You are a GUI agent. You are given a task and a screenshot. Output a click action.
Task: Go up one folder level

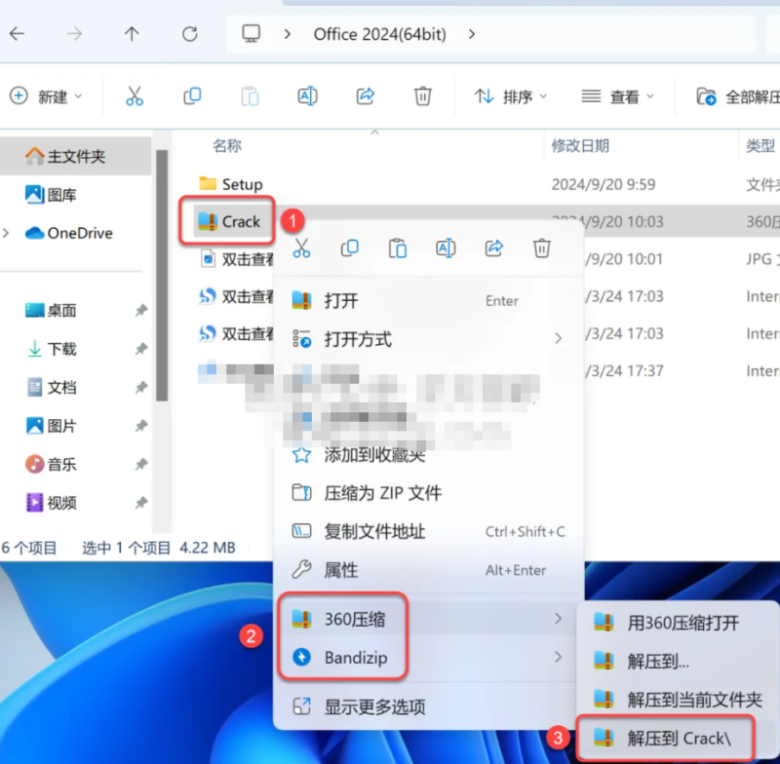coord(132,34)
